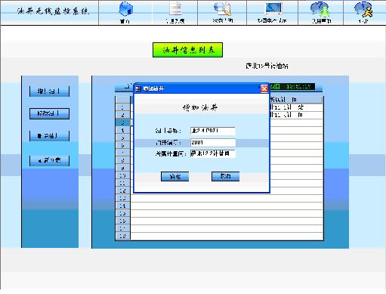Click the small icon in the dialog title bar

click(x=138, y=88)
